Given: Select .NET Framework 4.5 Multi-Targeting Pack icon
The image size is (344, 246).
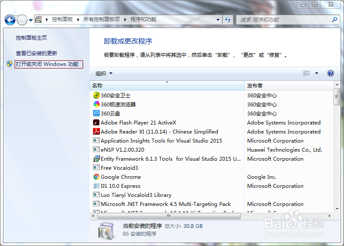Looking at the screenshot, I should (x=96, y=204).
